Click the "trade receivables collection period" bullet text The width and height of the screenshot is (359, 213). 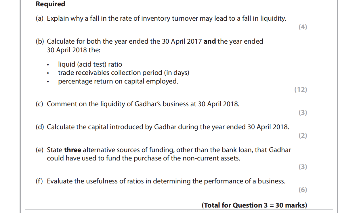pos(123,73)
